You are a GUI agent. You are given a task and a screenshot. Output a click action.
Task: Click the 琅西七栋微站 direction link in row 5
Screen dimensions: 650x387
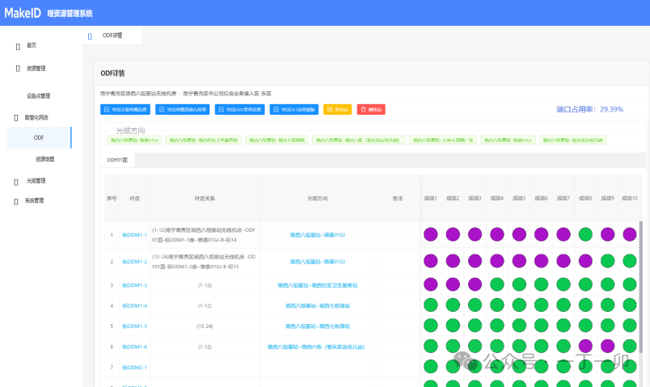tap(318, 326)
